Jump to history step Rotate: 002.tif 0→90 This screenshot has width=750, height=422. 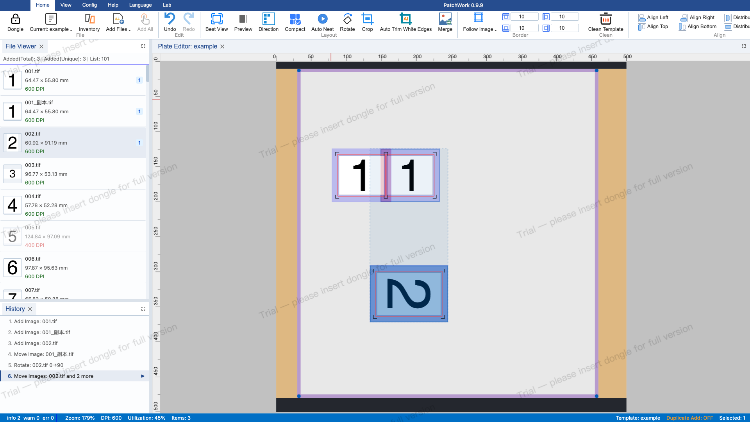75,365
